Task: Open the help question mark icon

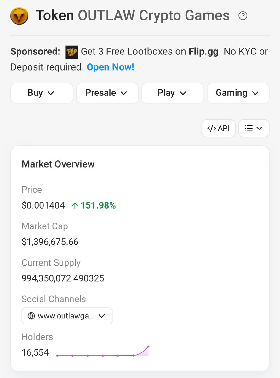Action: pyautogui.click(x=243, y=15)
